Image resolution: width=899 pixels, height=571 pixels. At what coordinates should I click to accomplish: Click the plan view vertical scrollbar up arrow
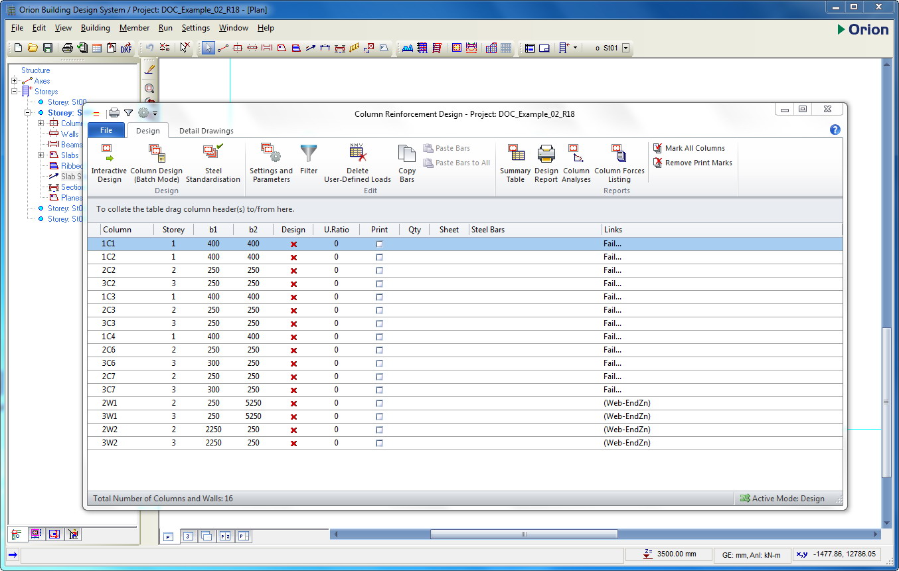tap(886, 64)
